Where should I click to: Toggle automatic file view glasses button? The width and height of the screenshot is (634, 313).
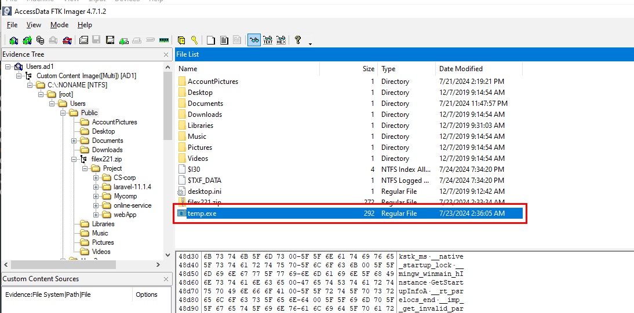pyautogui.click(x=254, y=40)
